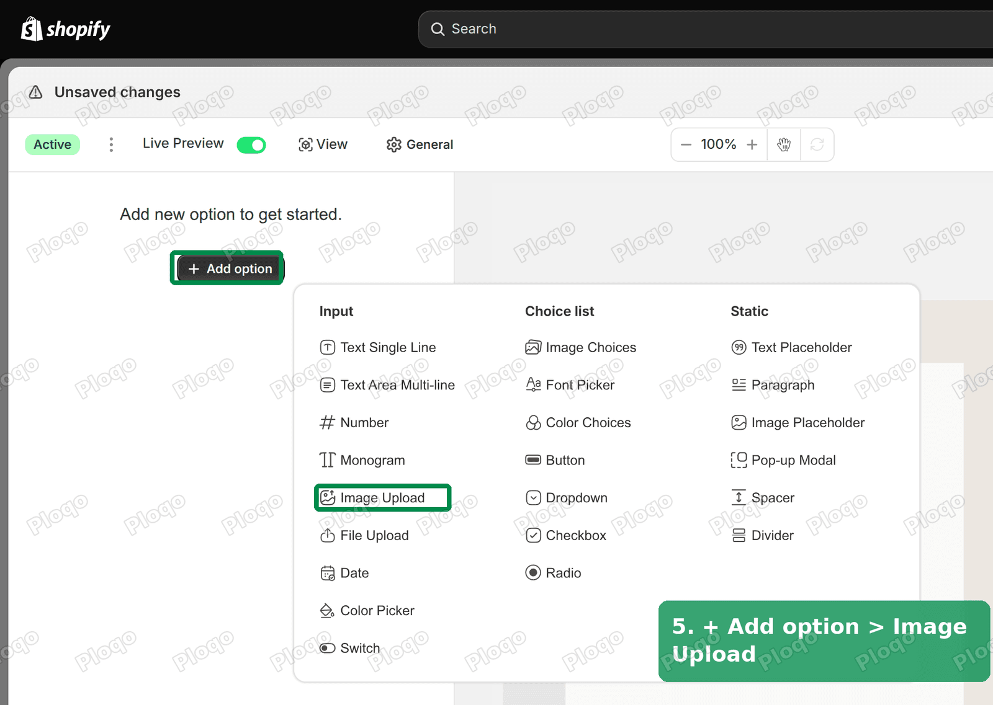Choose Text Area Multi-line option
Viewport: 993px width, 705px height.
click(387, 385)
